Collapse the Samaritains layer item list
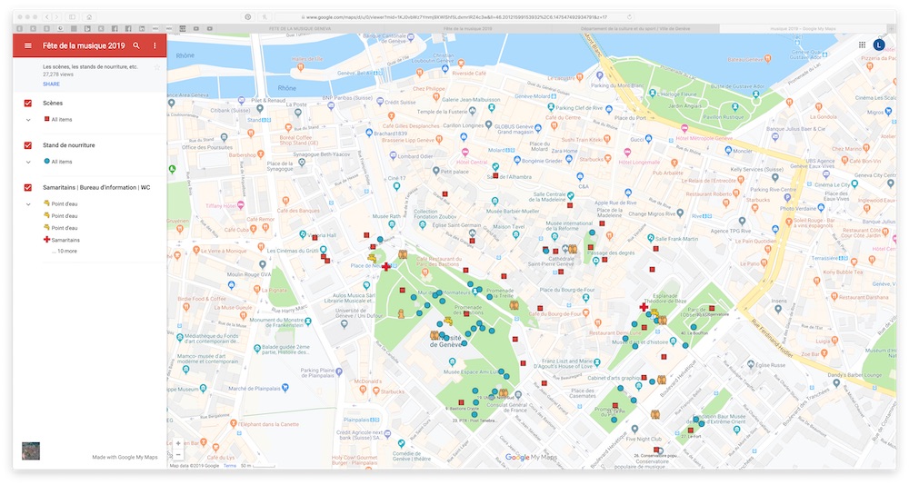The height and width of the screenshot is (485, 909). tap(28, 203)
